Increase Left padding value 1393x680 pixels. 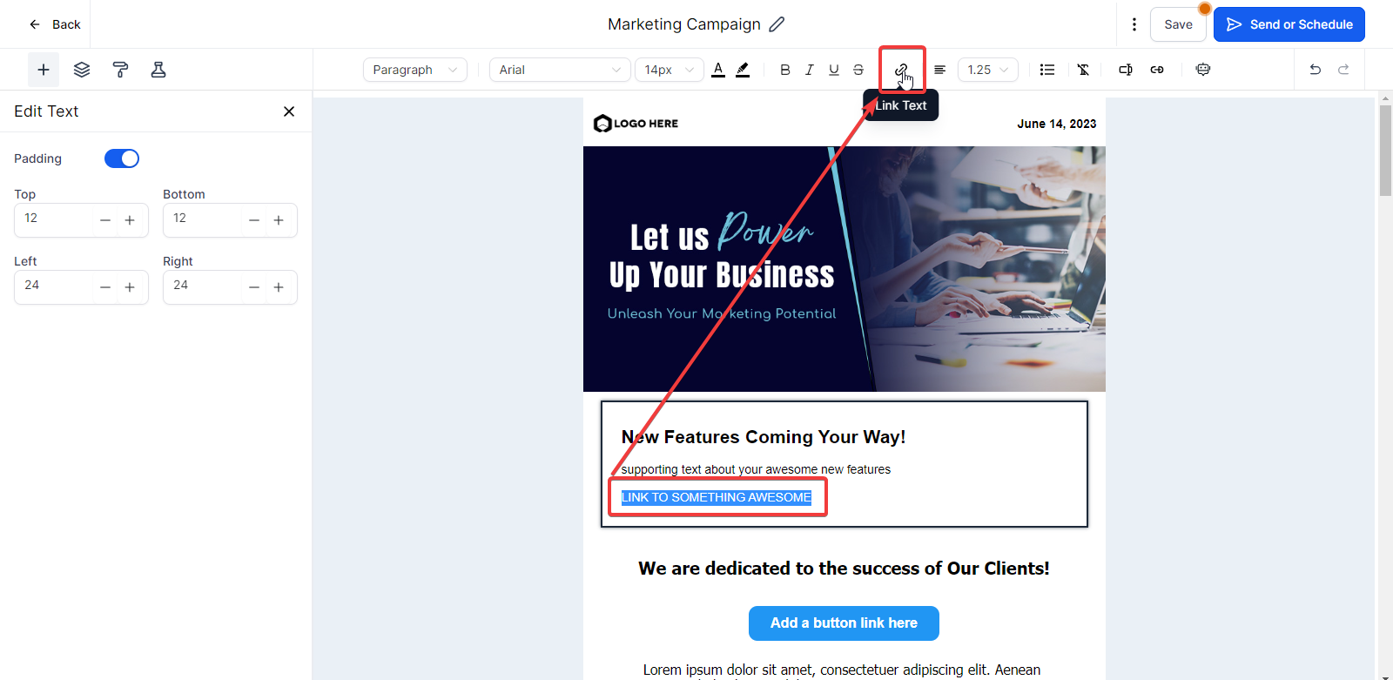click(130, 287)
